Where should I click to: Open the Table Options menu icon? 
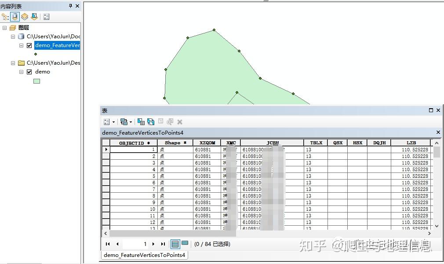[106, 121]
